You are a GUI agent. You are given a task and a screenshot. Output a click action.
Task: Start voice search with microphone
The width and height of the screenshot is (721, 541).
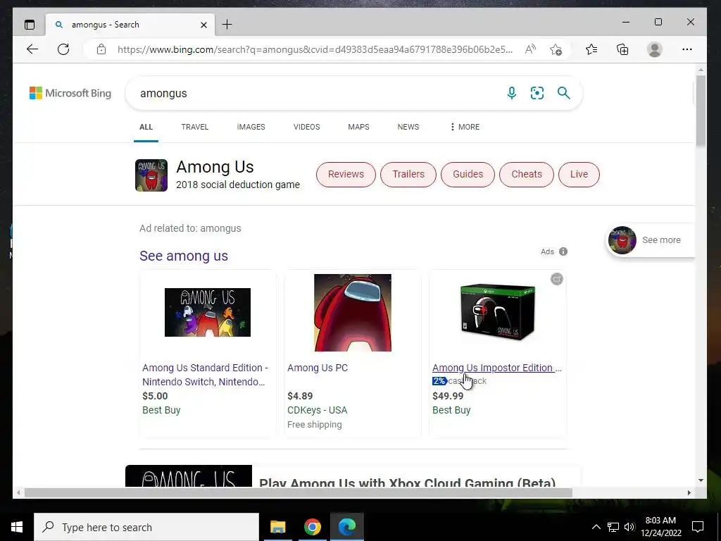(511, 93)
